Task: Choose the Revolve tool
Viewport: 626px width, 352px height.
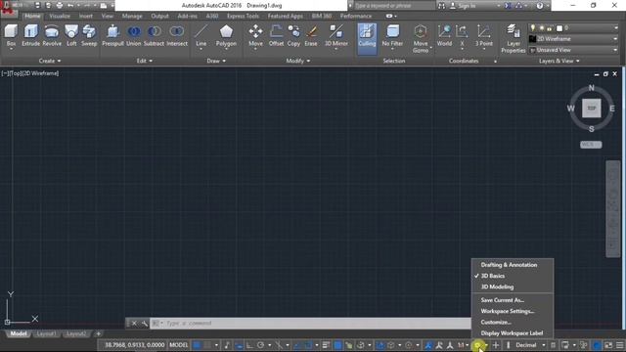Action: pyautogui.click(x=52, y=35)
